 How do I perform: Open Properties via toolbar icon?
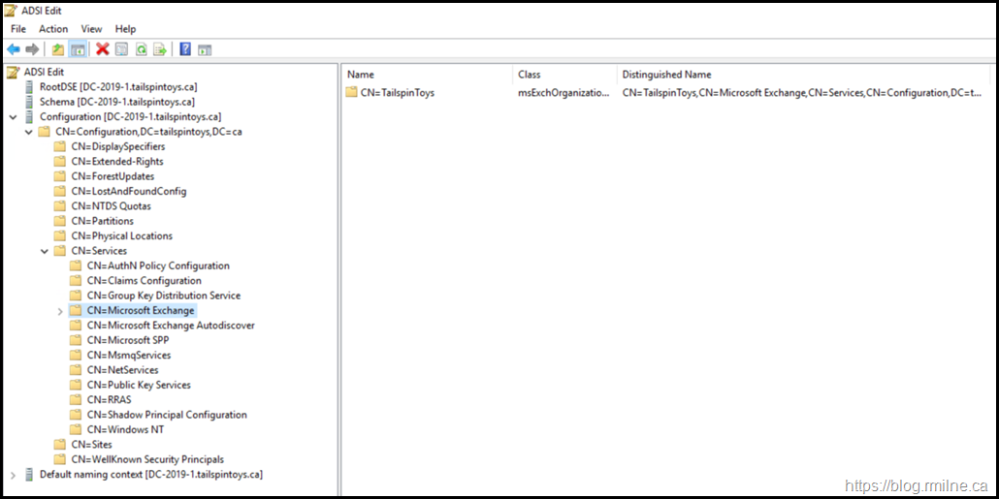click(121, 49)
